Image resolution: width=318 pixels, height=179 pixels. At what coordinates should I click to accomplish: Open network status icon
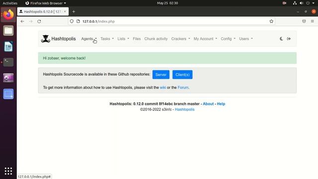click(x=295, y=3)
